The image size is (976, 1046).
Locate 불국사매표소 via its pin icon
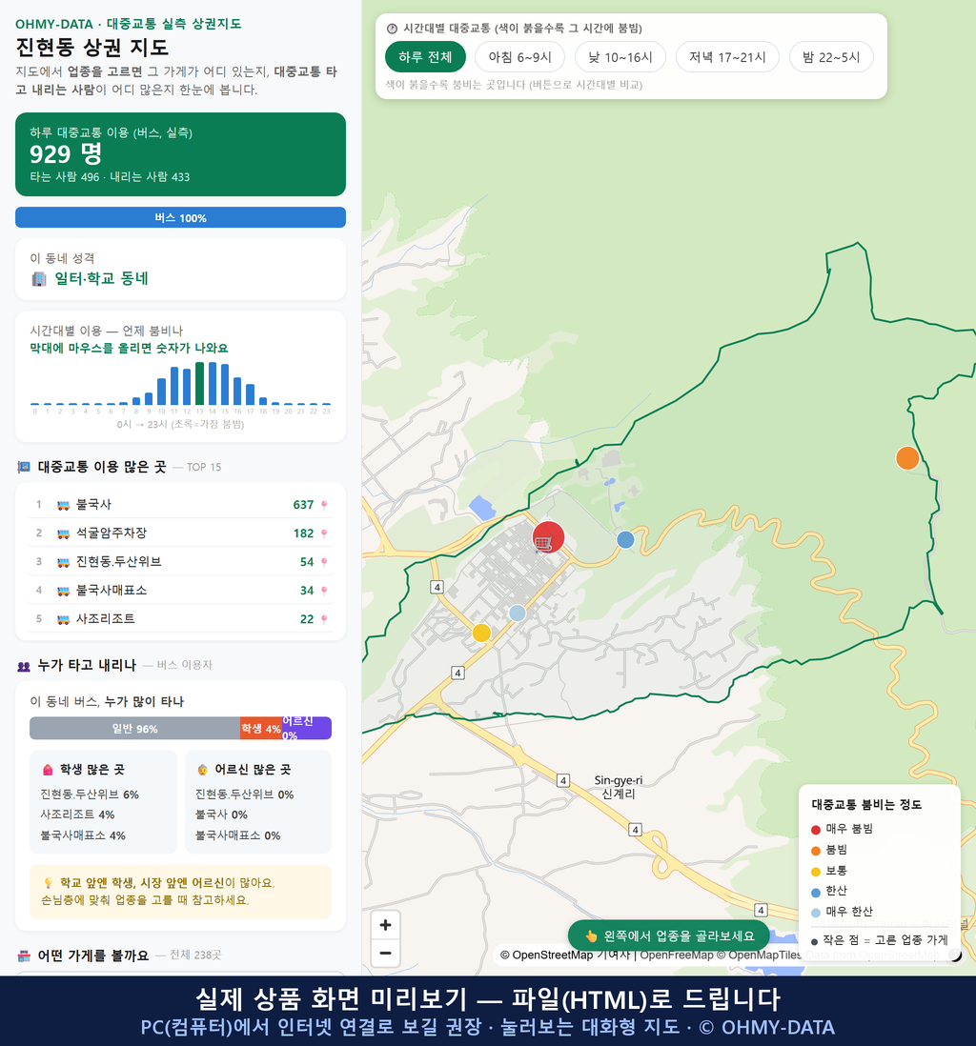(x=324, y=591)
